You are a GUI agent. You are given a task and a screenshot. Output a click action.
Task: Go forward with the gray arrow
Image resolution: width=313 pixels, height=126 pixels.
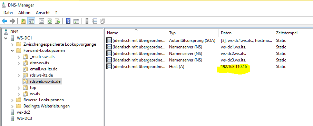(x=12, y=21)
